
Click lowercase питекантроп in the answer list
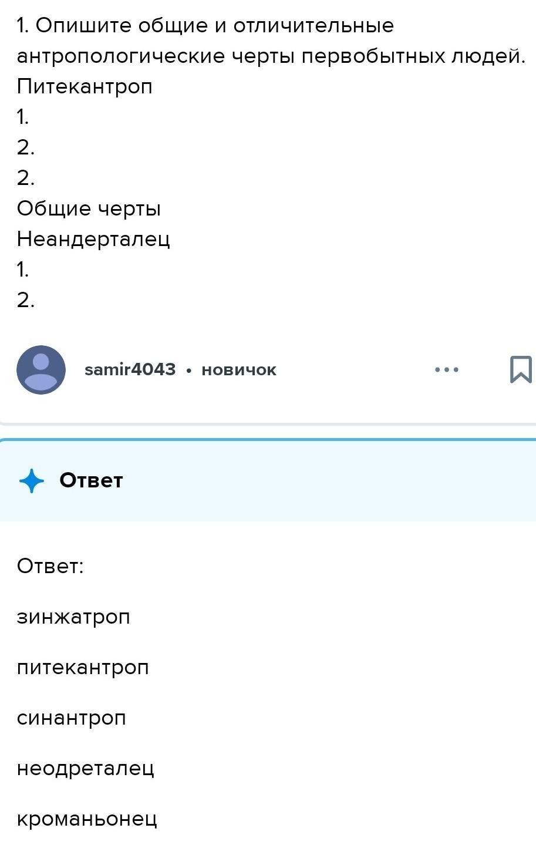83,668
